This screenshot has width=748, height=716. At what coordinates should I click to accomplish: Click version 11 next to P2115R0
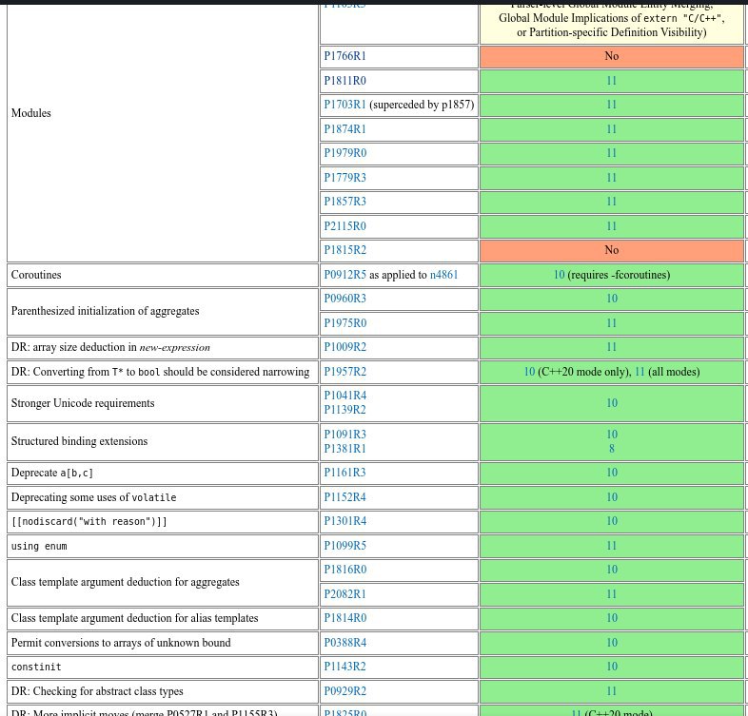click(612, 226)
